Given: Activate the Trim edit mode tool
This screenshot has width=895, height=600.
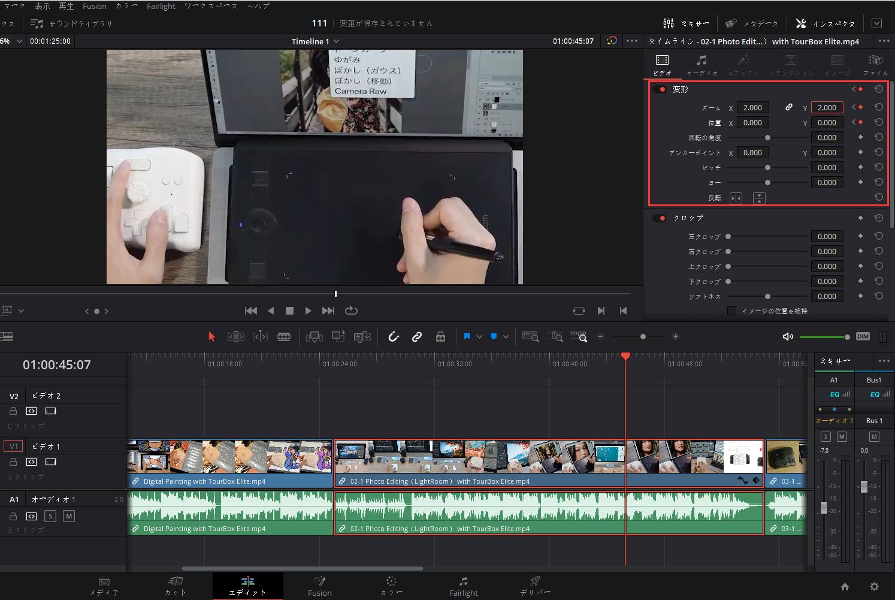Looking at the screenshot, I should point(235,337).
